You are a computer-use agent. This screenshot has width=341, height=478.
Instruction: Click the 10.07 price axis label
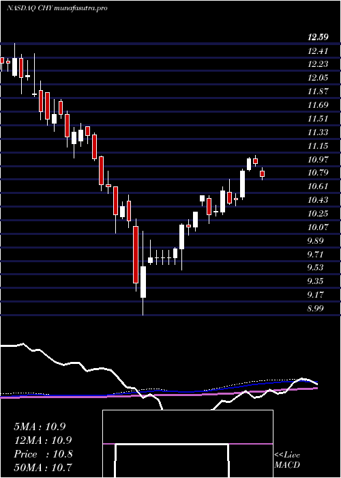click(x=318, y=227)
